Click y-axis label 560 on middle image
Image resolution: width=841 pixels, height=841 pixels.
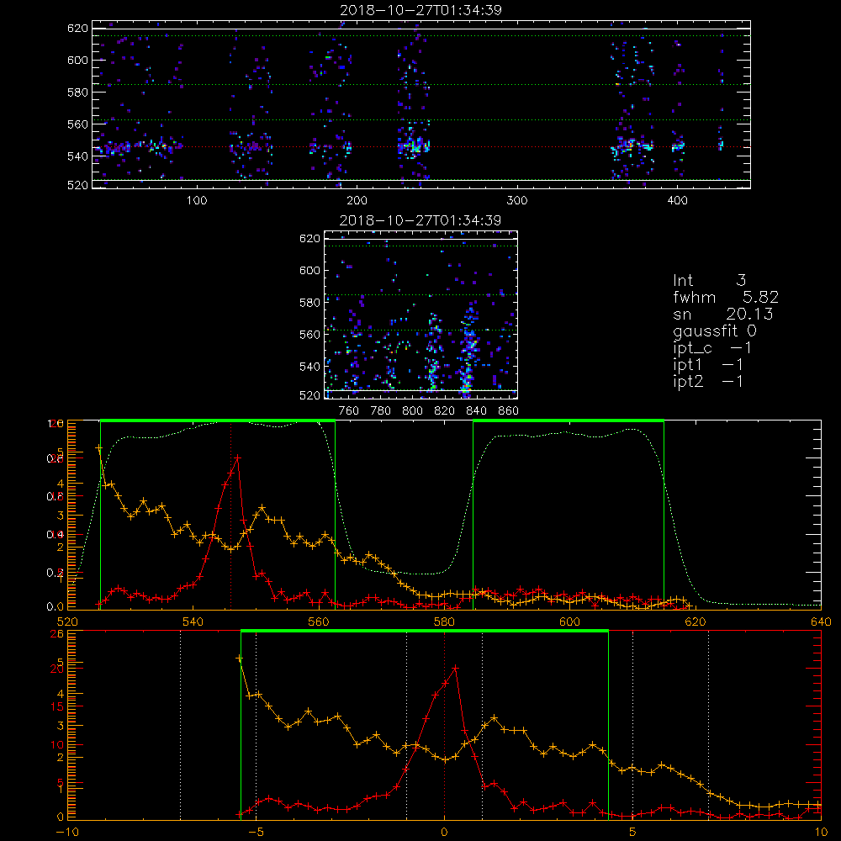(310, 335)
